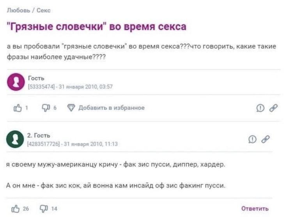Downvote comment 2 thumbs down icon
The width and height of the screenshot is (287, 217).
(x=44, y=208)
